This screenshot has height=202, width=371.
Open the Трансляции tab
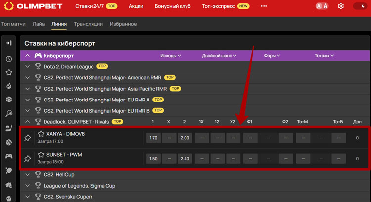(x=88, y=24)
